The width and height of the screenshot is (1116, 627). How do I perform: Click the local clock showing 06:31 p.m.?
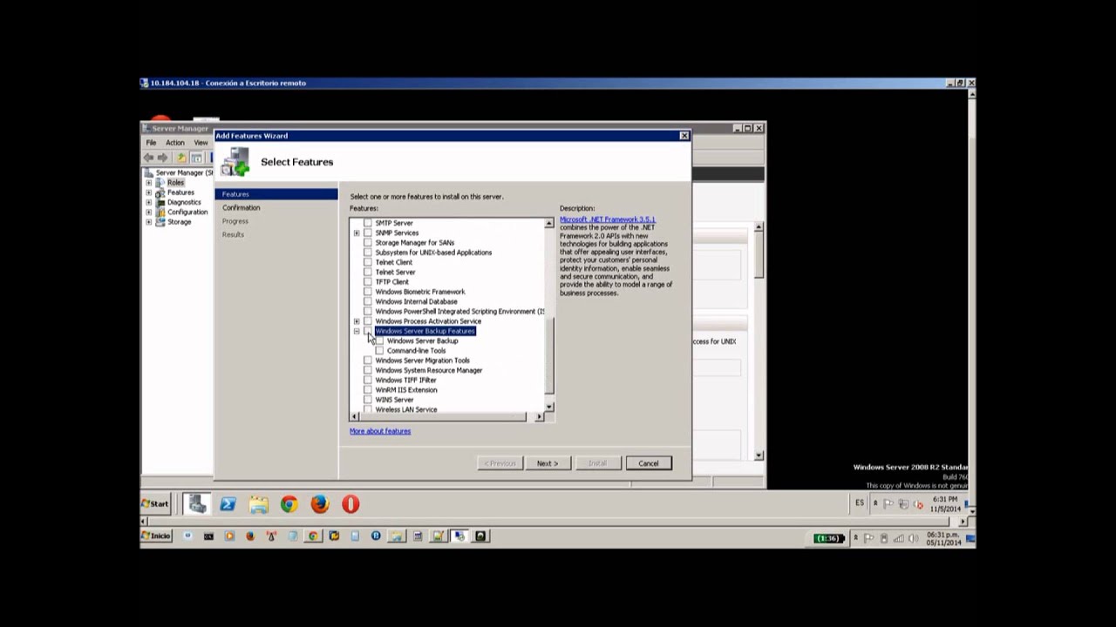[946, 538]
